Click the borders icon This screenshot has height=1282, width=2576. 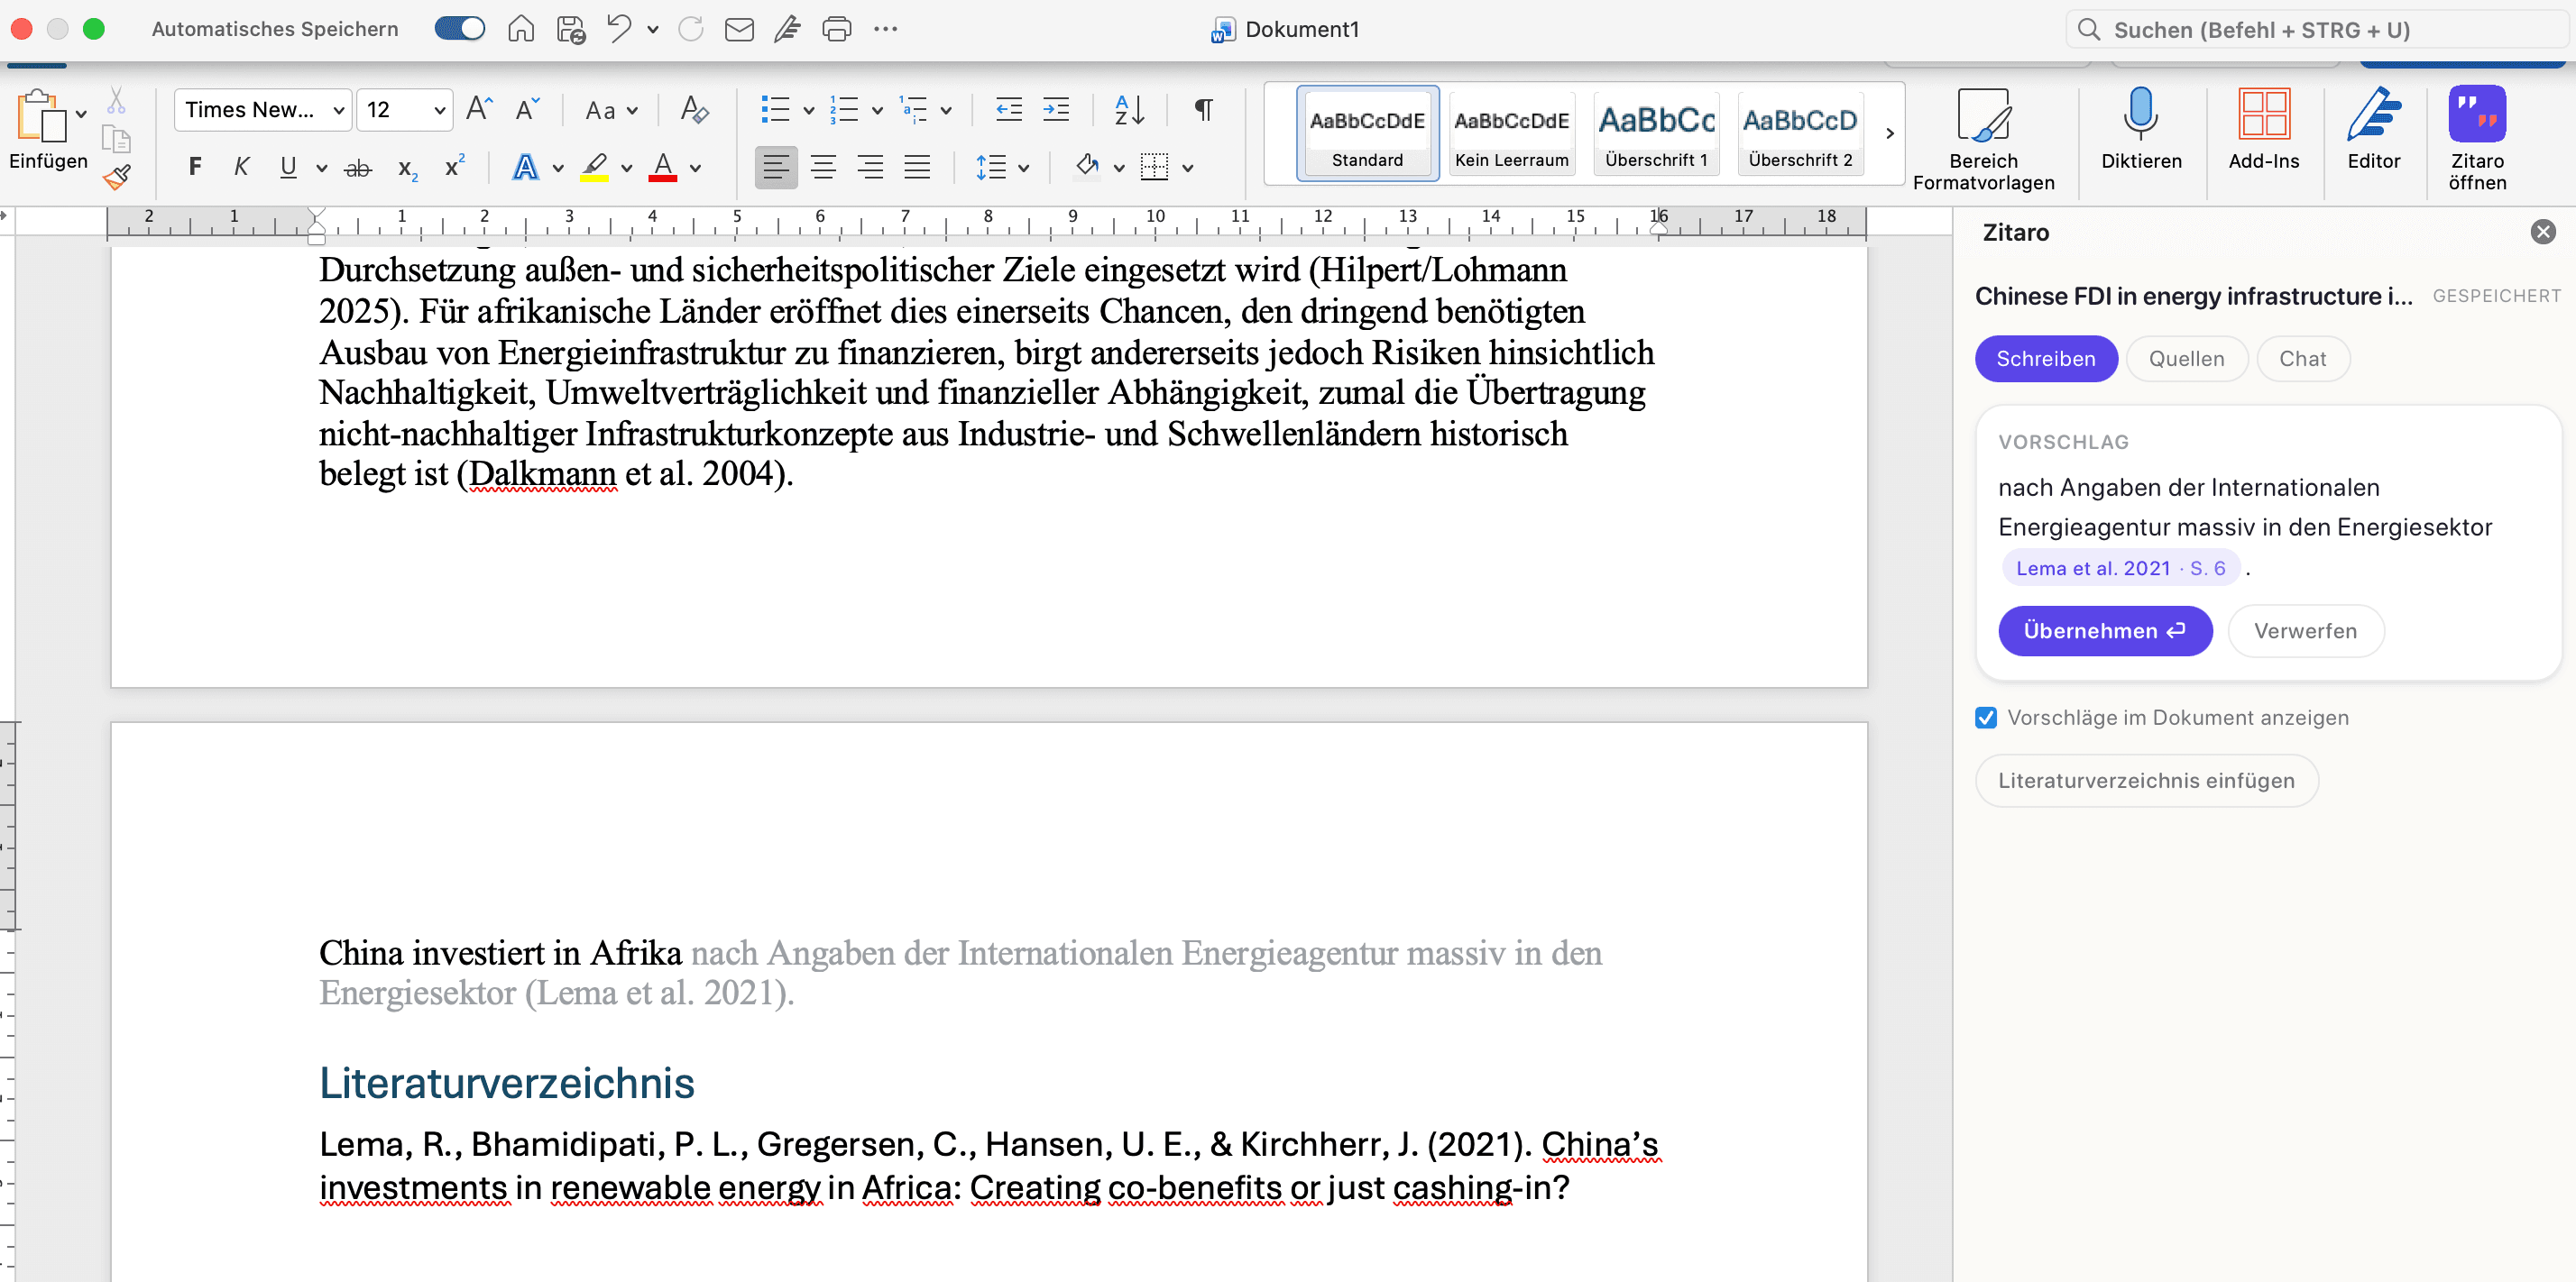[x=1154, y=167]
